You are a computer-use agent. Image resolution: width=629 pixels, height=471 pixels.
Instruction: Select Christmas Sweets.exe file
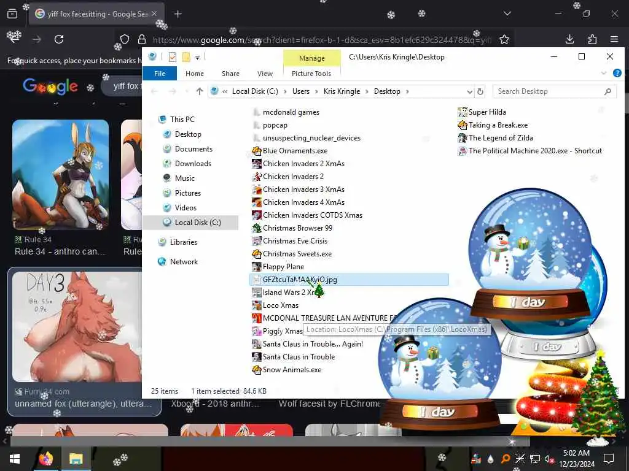tap(292, 254)
